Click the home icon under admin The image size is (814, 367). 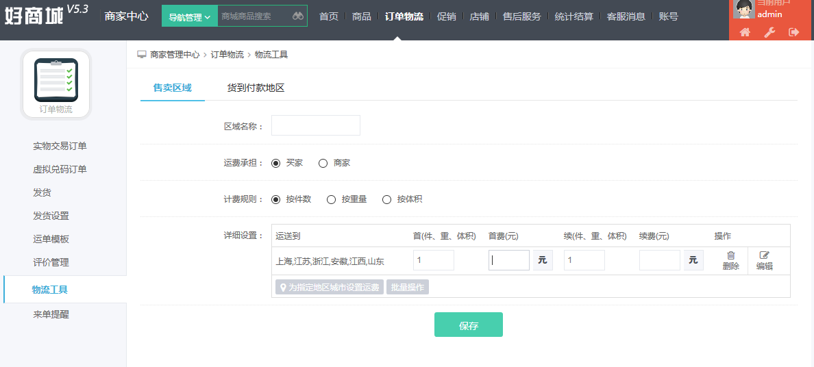pyautogui.click(x=745, y=32)
